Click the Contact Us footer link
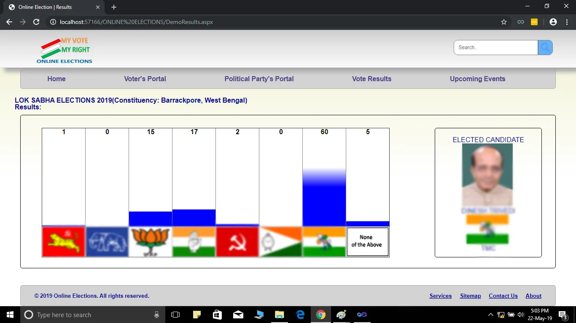576x323 pixels. pyautogui.click(x=503, y=296)
